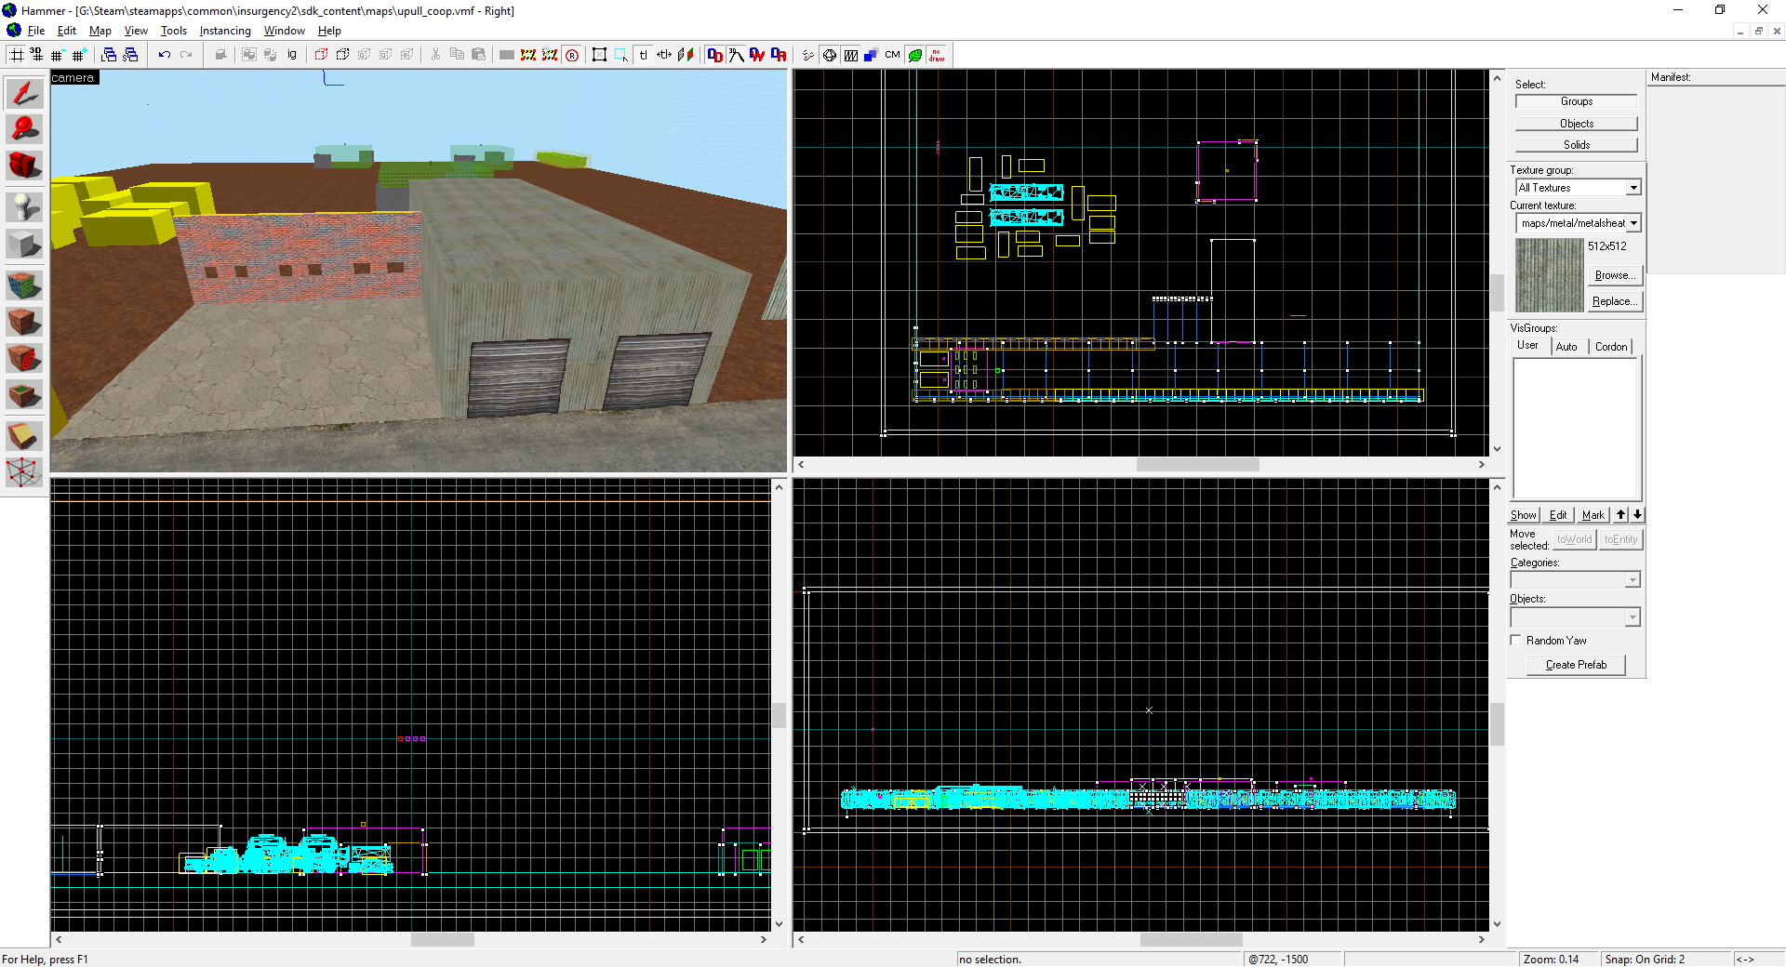The image size is (1786, 967).
Task: Select the Selection (arrow) tool
Action: (x=24, y=93)
